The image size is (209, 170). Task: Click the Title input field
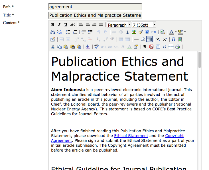pyautogui.click(x=95, y=15)
